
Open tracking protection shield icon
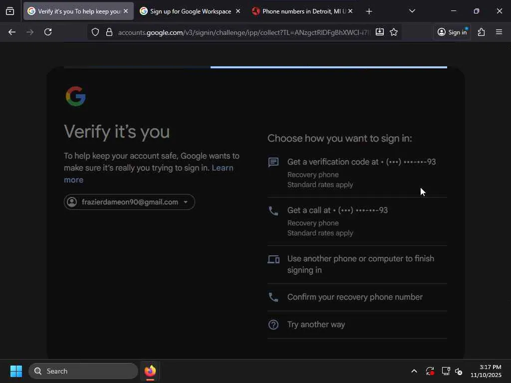coord(95,32)
